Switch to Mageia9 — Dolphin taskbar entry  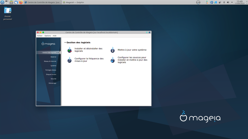click(73, 2)
